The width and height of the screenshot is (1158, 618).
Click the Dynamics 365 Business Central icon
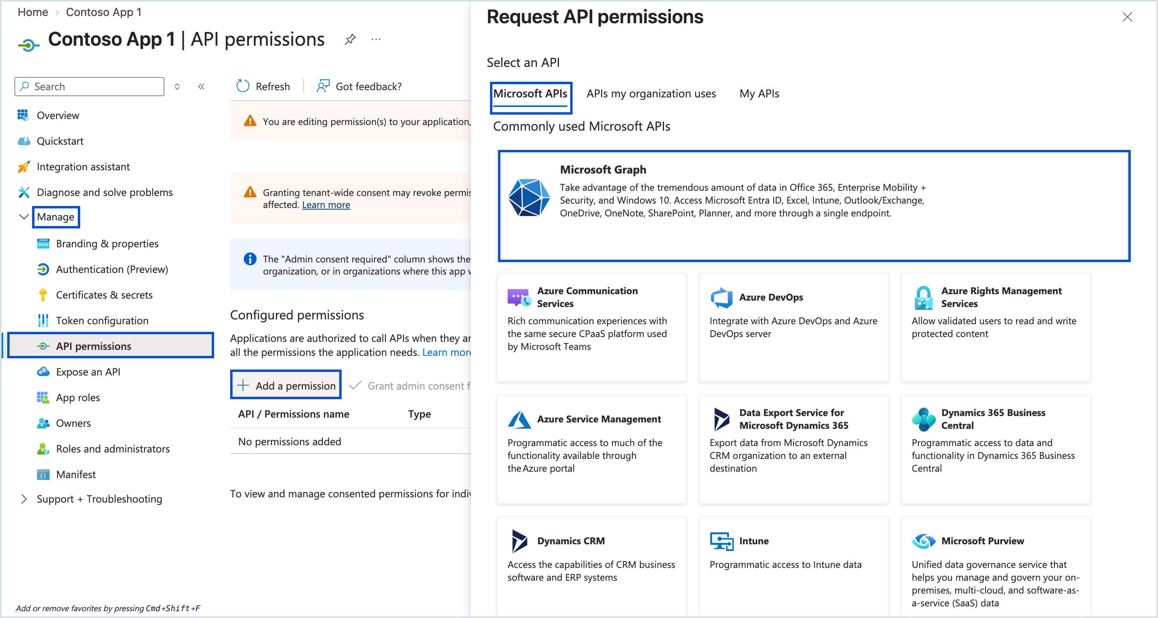coord(923,419)
